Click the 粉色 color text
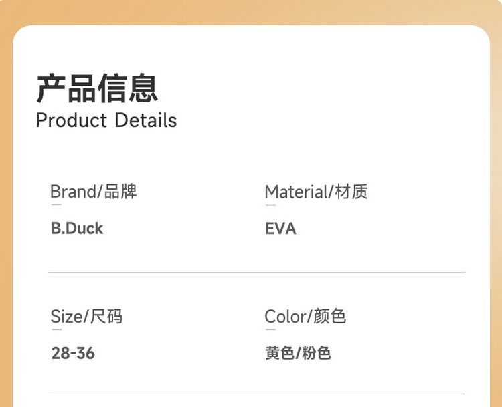 pos(316,353)
